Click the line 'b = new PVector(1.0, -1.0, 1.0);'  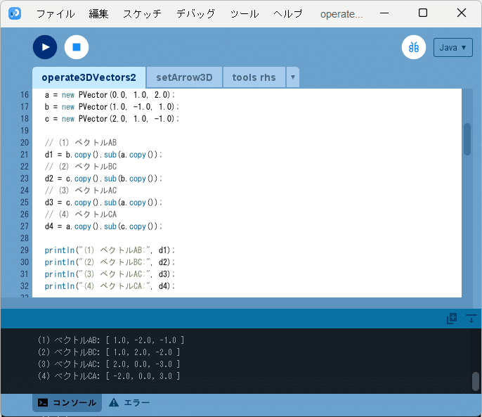tap(112, 107)
